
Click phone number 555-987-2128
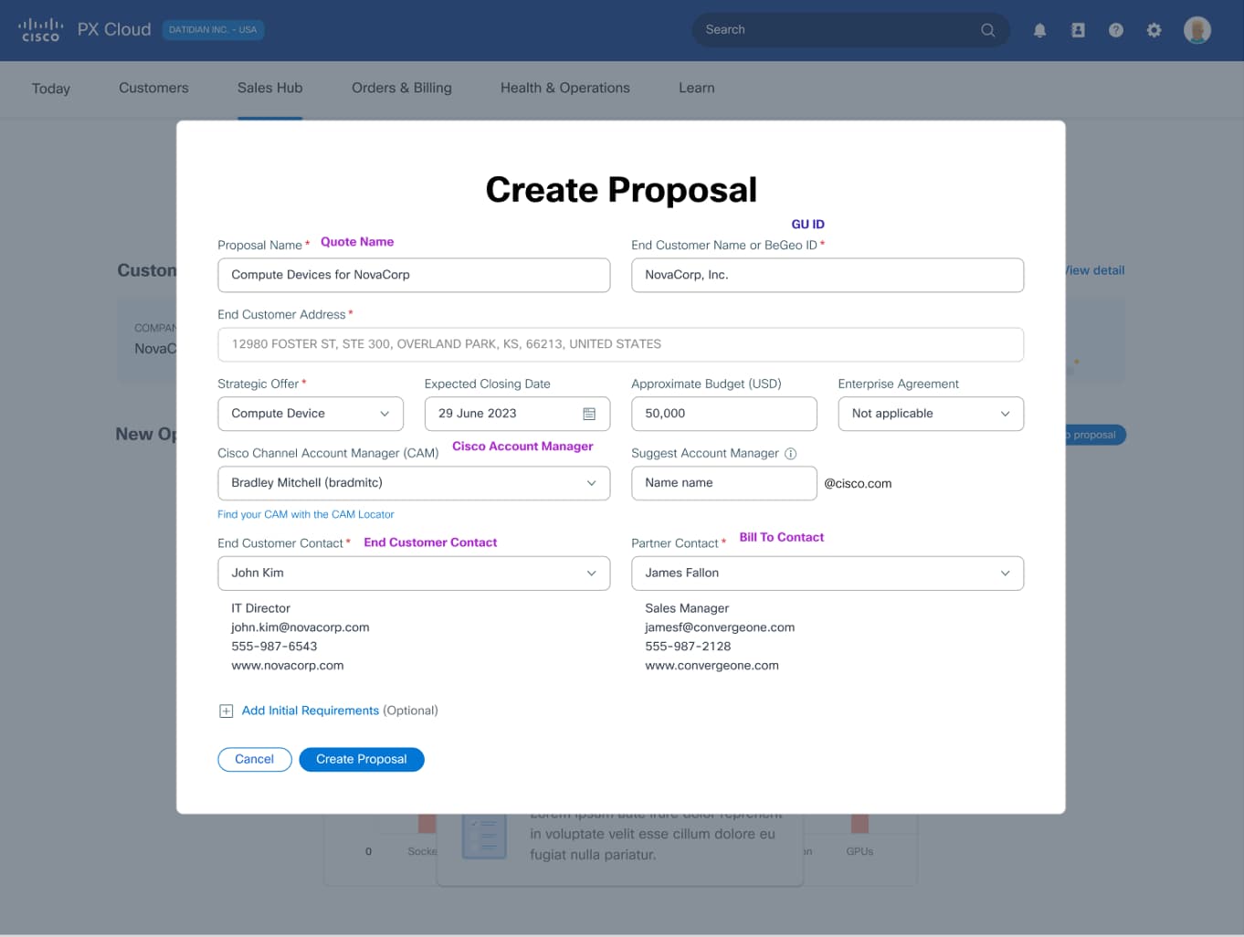(x=688, y=647)
